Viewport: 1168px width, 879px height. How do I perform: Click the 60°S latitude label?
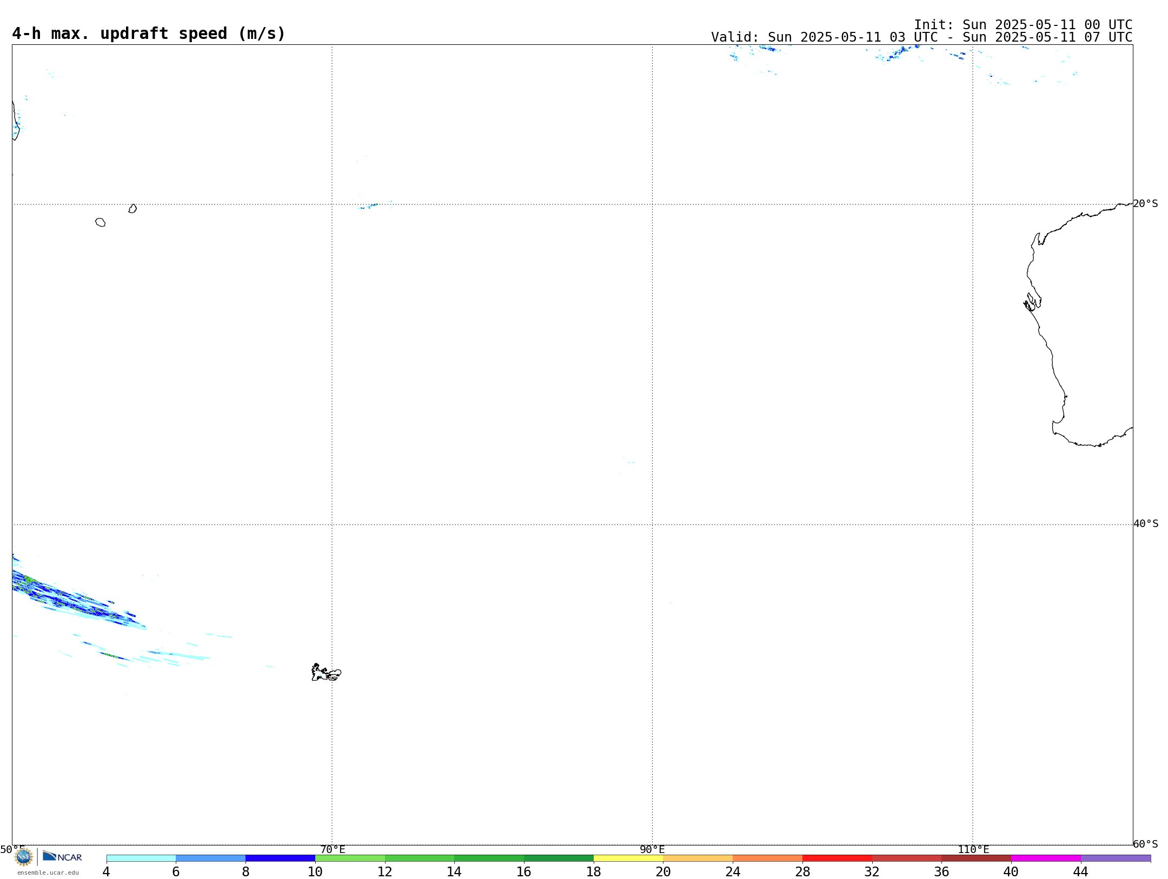[1145, 844]
